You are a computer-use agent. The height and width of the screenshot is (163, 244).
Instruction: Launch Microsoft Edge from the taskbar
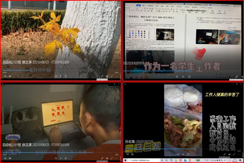[172, 161]
